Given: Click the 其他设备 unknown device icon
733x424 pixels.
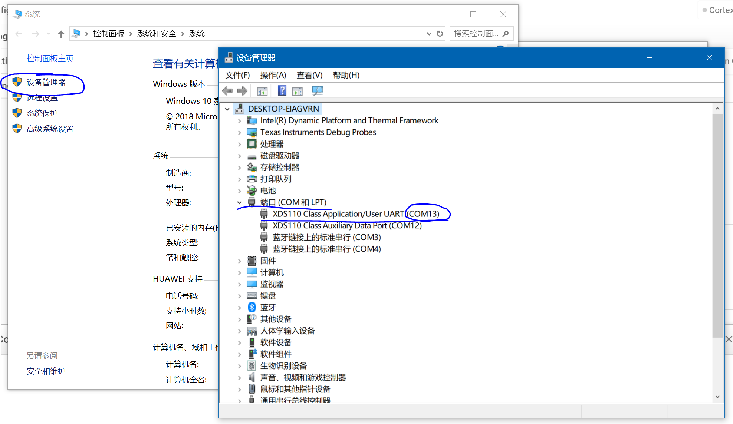Looking at the screenshot, I should pyautogui.click(x=252, y=319).
